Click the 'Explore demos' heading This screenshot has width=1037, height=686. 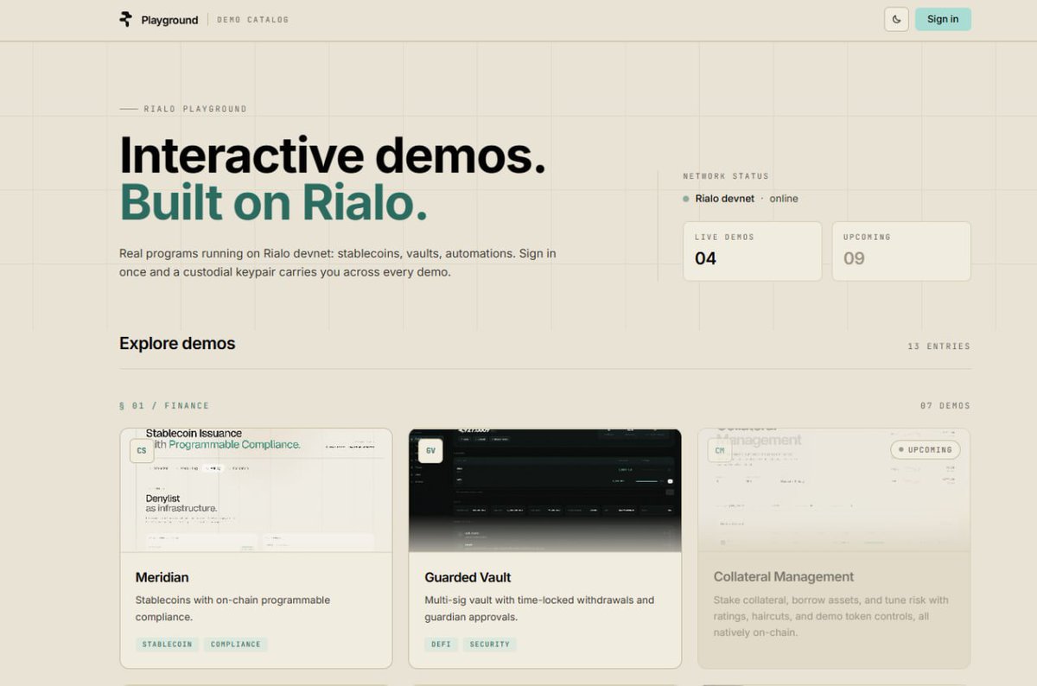[x=177, y=344]
